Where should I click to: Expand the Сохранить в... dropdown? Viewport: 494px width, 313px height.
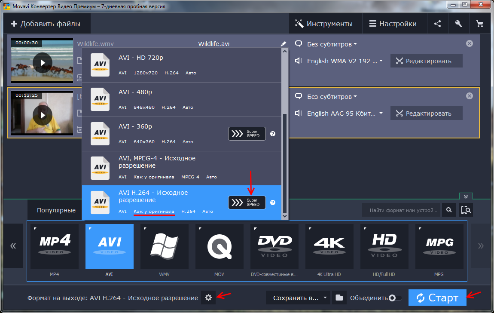pyautogui.click(x=299, y=298)
